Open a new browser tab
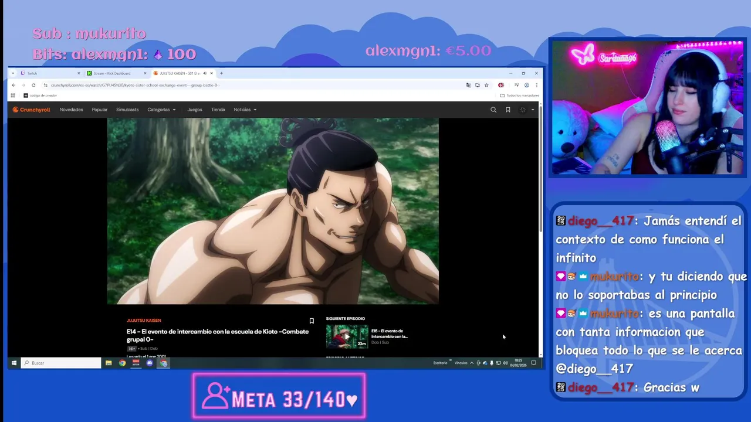751x422 pixels. coord(221,73)
